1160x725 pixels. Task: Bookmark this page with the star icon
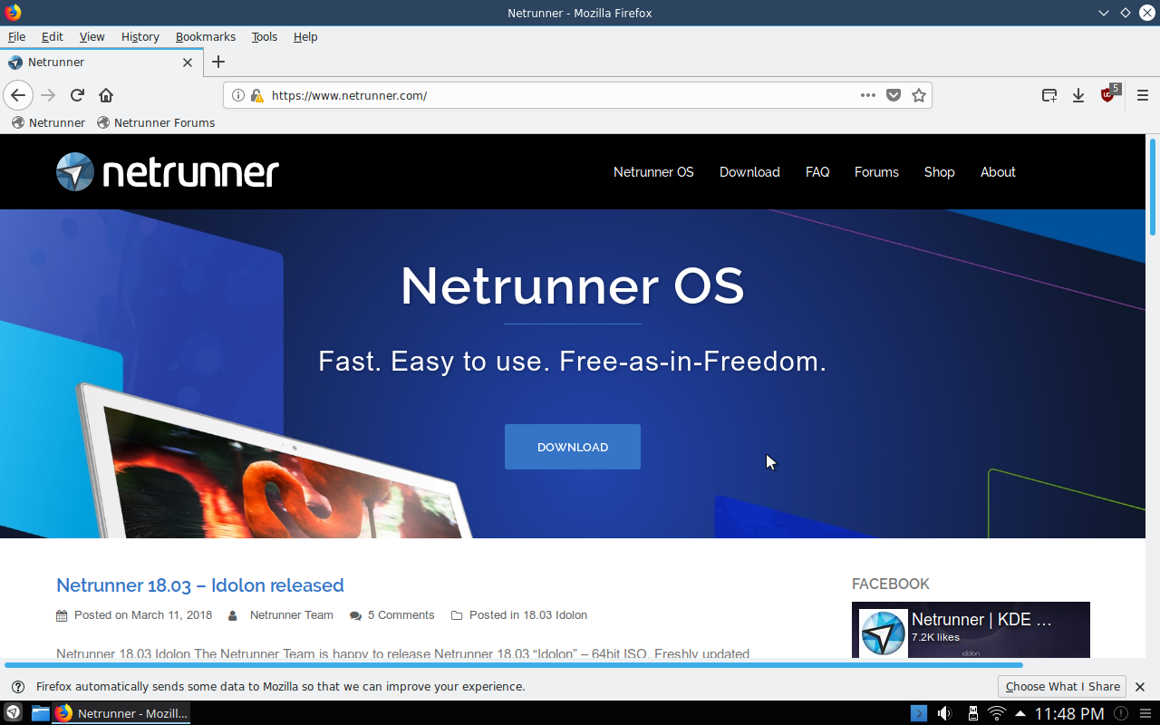(919, 94)
